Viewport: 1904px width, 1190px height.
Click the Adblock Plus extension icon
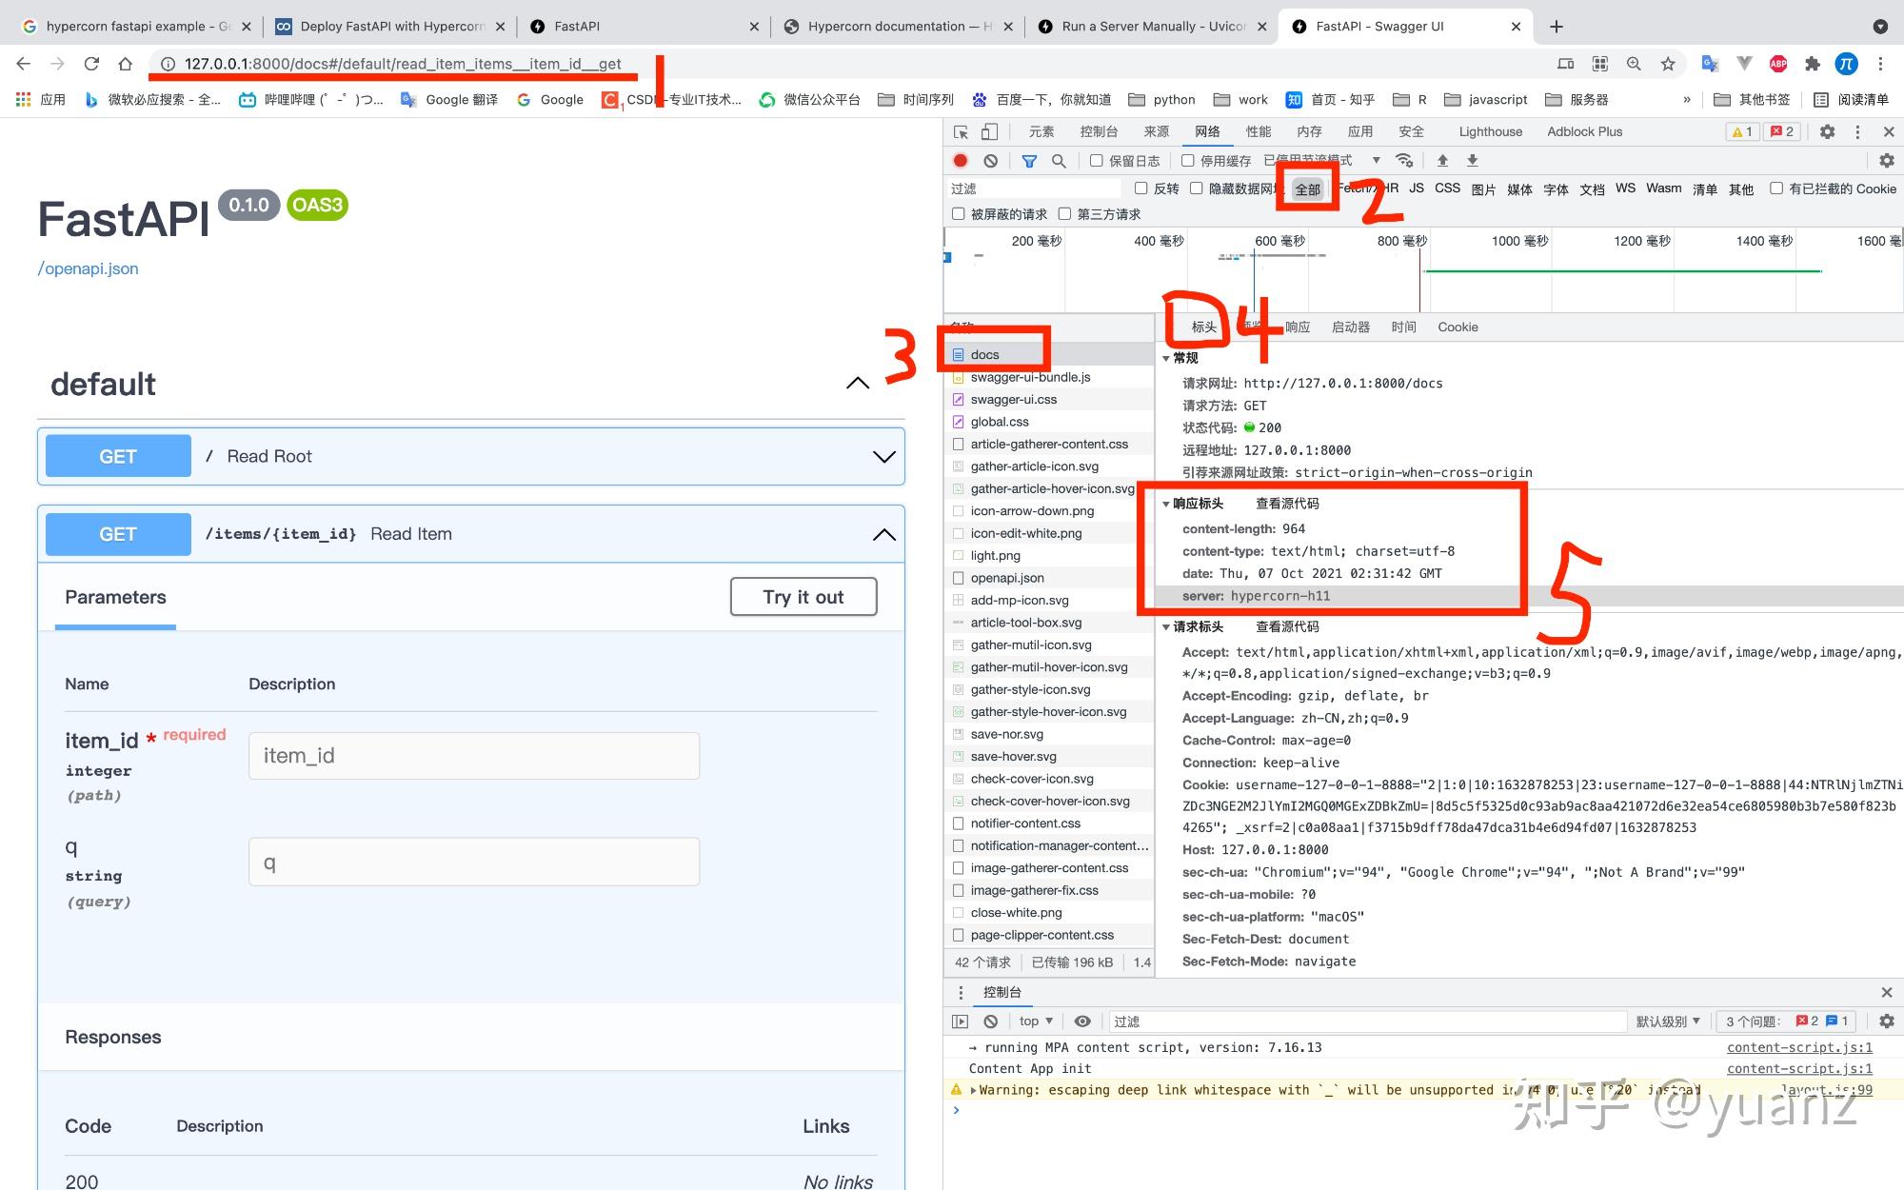click(x=1778, y=64)
